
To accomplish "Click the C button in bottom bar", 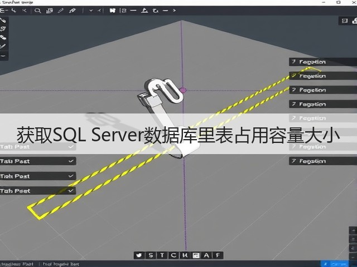I will (x=173, y=255).
